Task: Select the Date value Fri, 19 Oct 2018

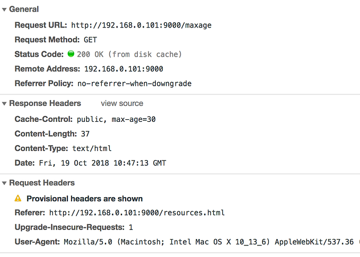Action: (102, 163)
